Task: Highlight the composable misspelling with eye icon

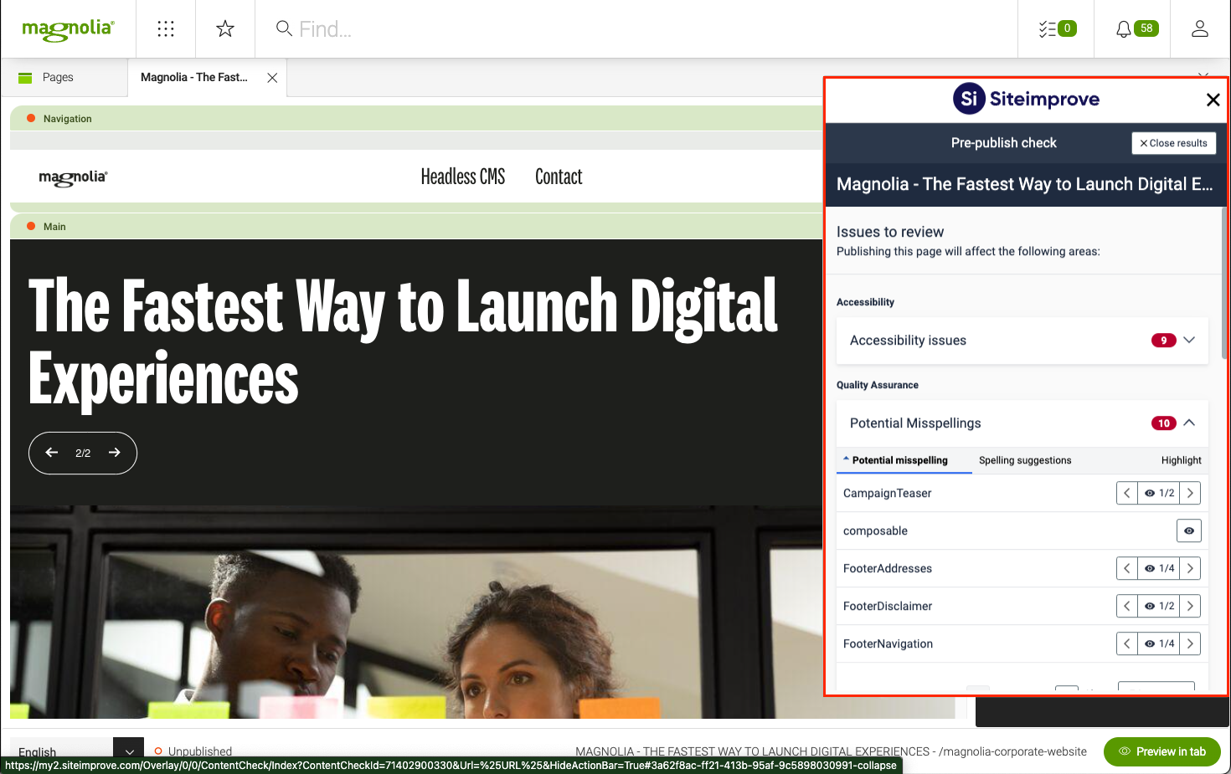Action: 1188,531
